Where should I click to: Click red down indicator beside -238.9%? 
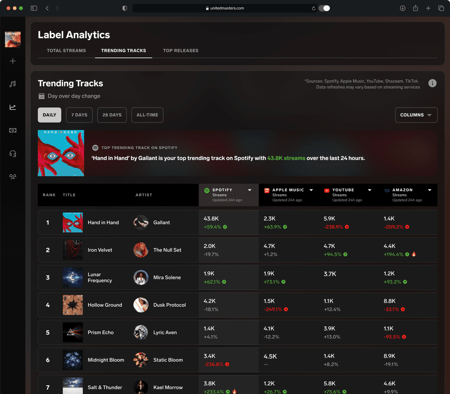347,227
